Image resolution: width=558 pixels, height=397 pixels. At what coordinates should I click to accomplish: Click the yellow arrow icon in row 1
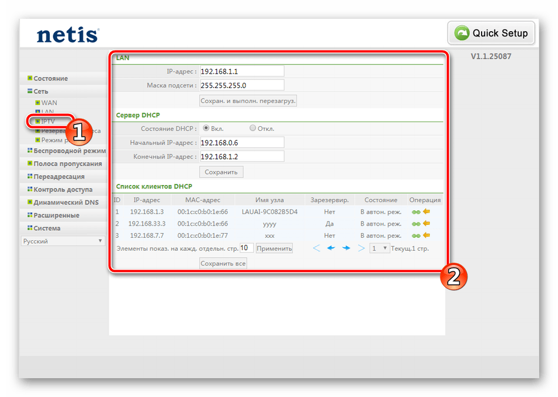(x=426, y=211)
